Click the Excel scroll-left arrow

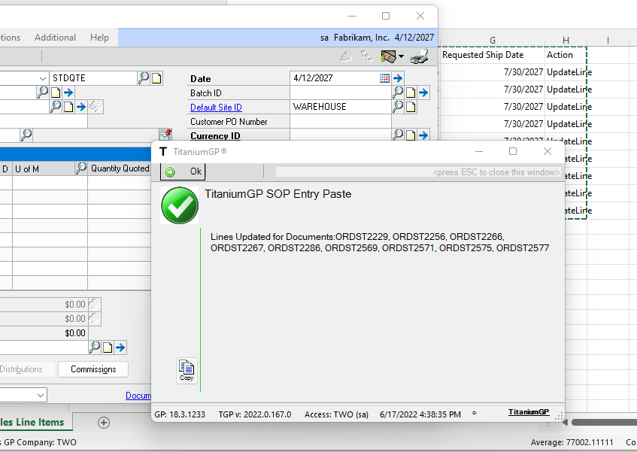(x=565, y=423)
